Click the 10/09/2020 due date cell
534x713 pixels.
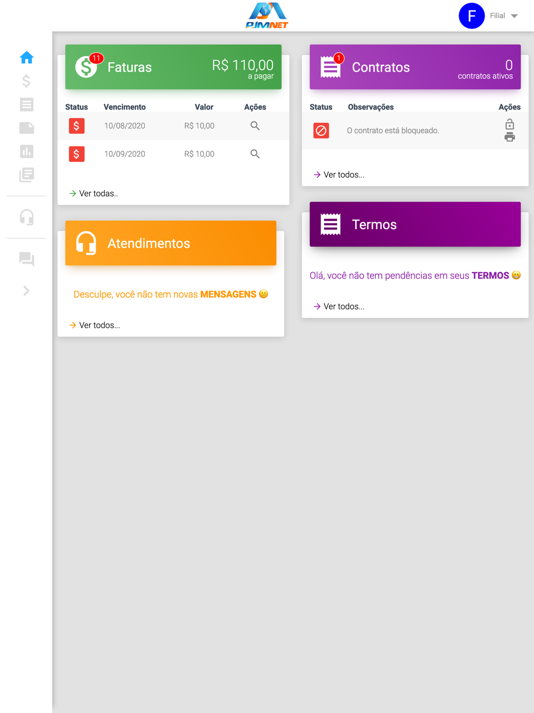(124, 154)
